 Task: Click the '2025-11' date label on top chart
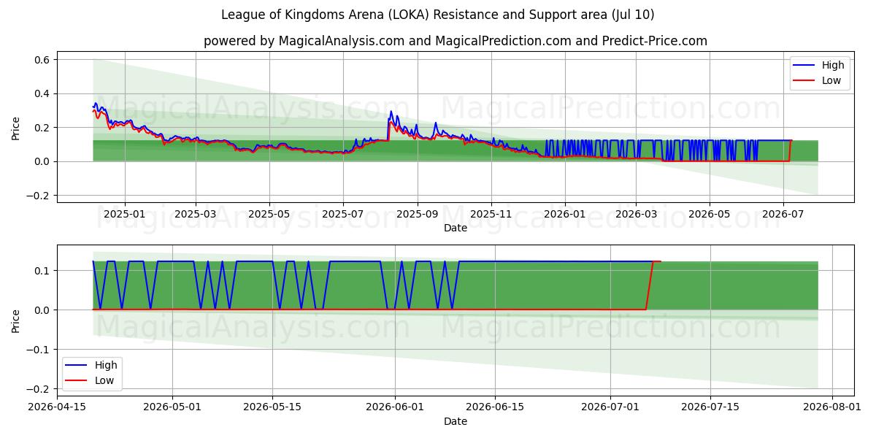click(491, 214)
